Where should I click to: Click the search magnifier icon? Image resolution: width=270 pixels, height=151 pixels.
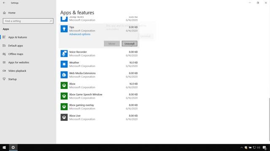point(51,21)
